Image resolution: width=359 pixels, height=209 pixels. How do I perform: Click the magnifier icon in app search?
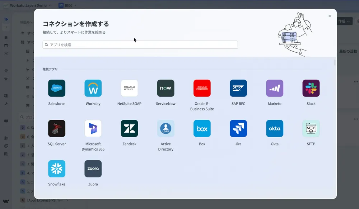point(46,44)
